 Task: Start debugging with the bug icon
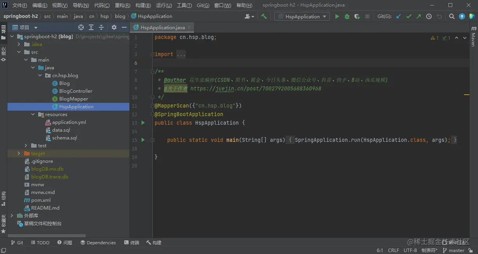347,16
